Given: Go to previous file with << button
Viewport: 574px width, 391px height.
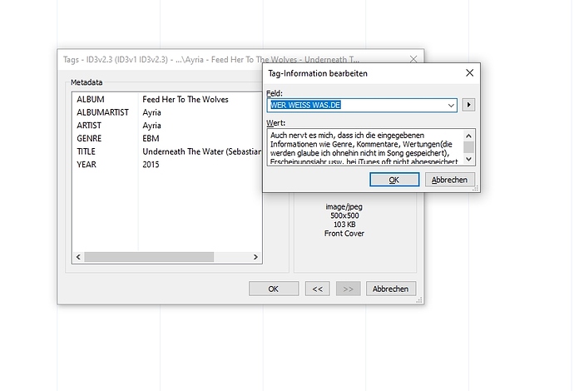Looking at the screenshot, I should [318, 289].
